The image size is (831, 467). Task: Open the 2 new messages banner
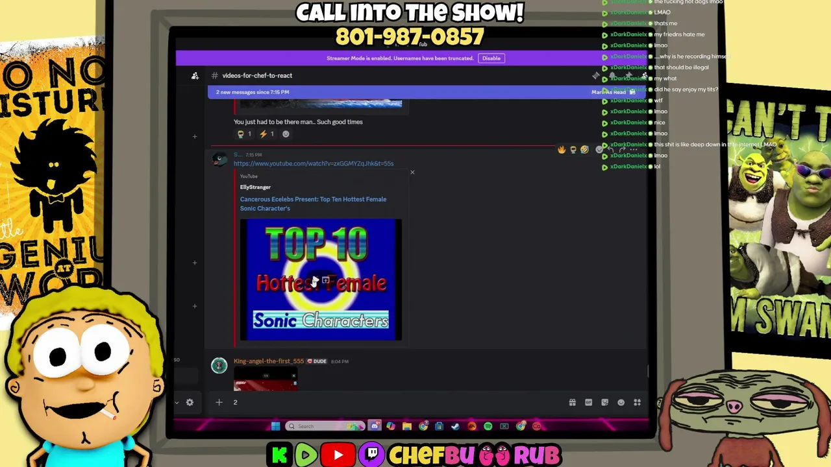[427, 92]
